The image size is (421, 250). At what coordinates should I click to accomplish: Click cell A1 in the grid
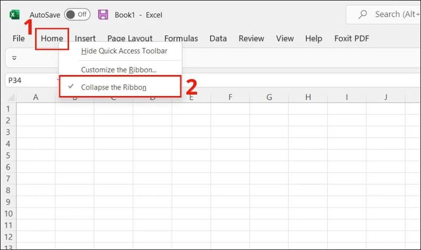pyautogui.click(x=36, y=109)
